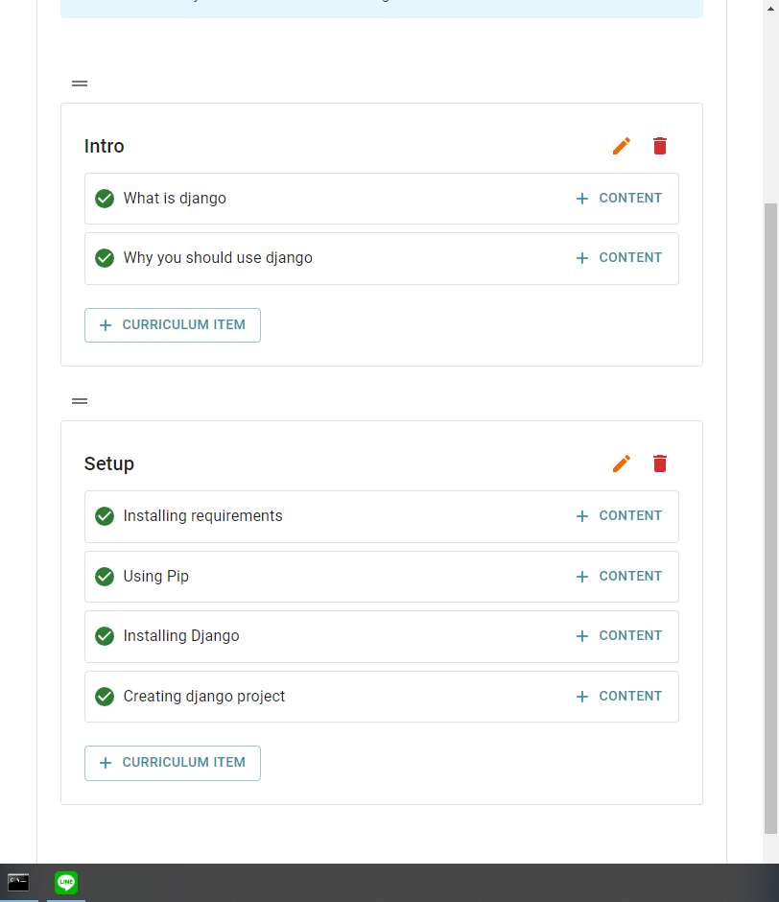The height and width of the screenshot is (902, 779).
Task: Select the 'Using Pip' lesson title
Action: 156,577
